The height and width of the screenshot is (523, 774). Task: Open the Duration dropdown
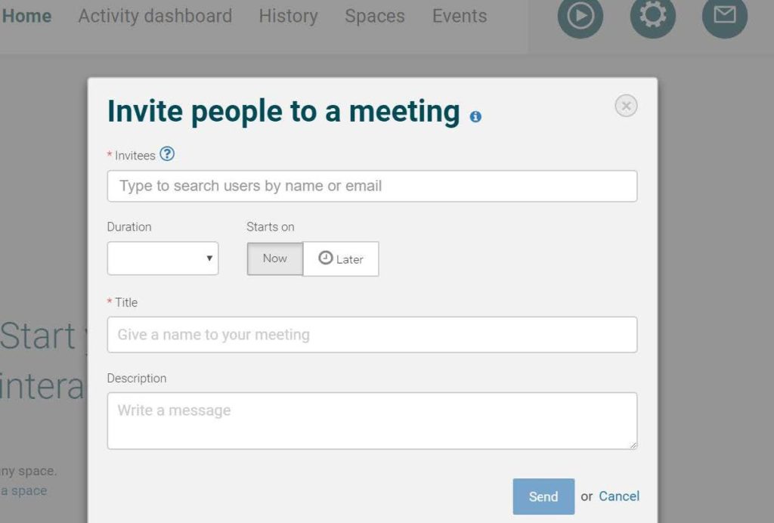163,258
